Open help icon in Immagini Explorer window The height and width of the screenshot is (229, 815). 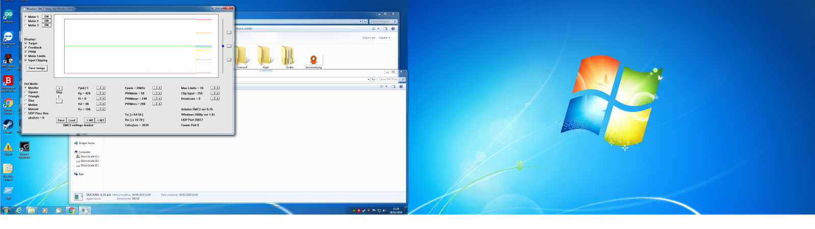point(393,28)
